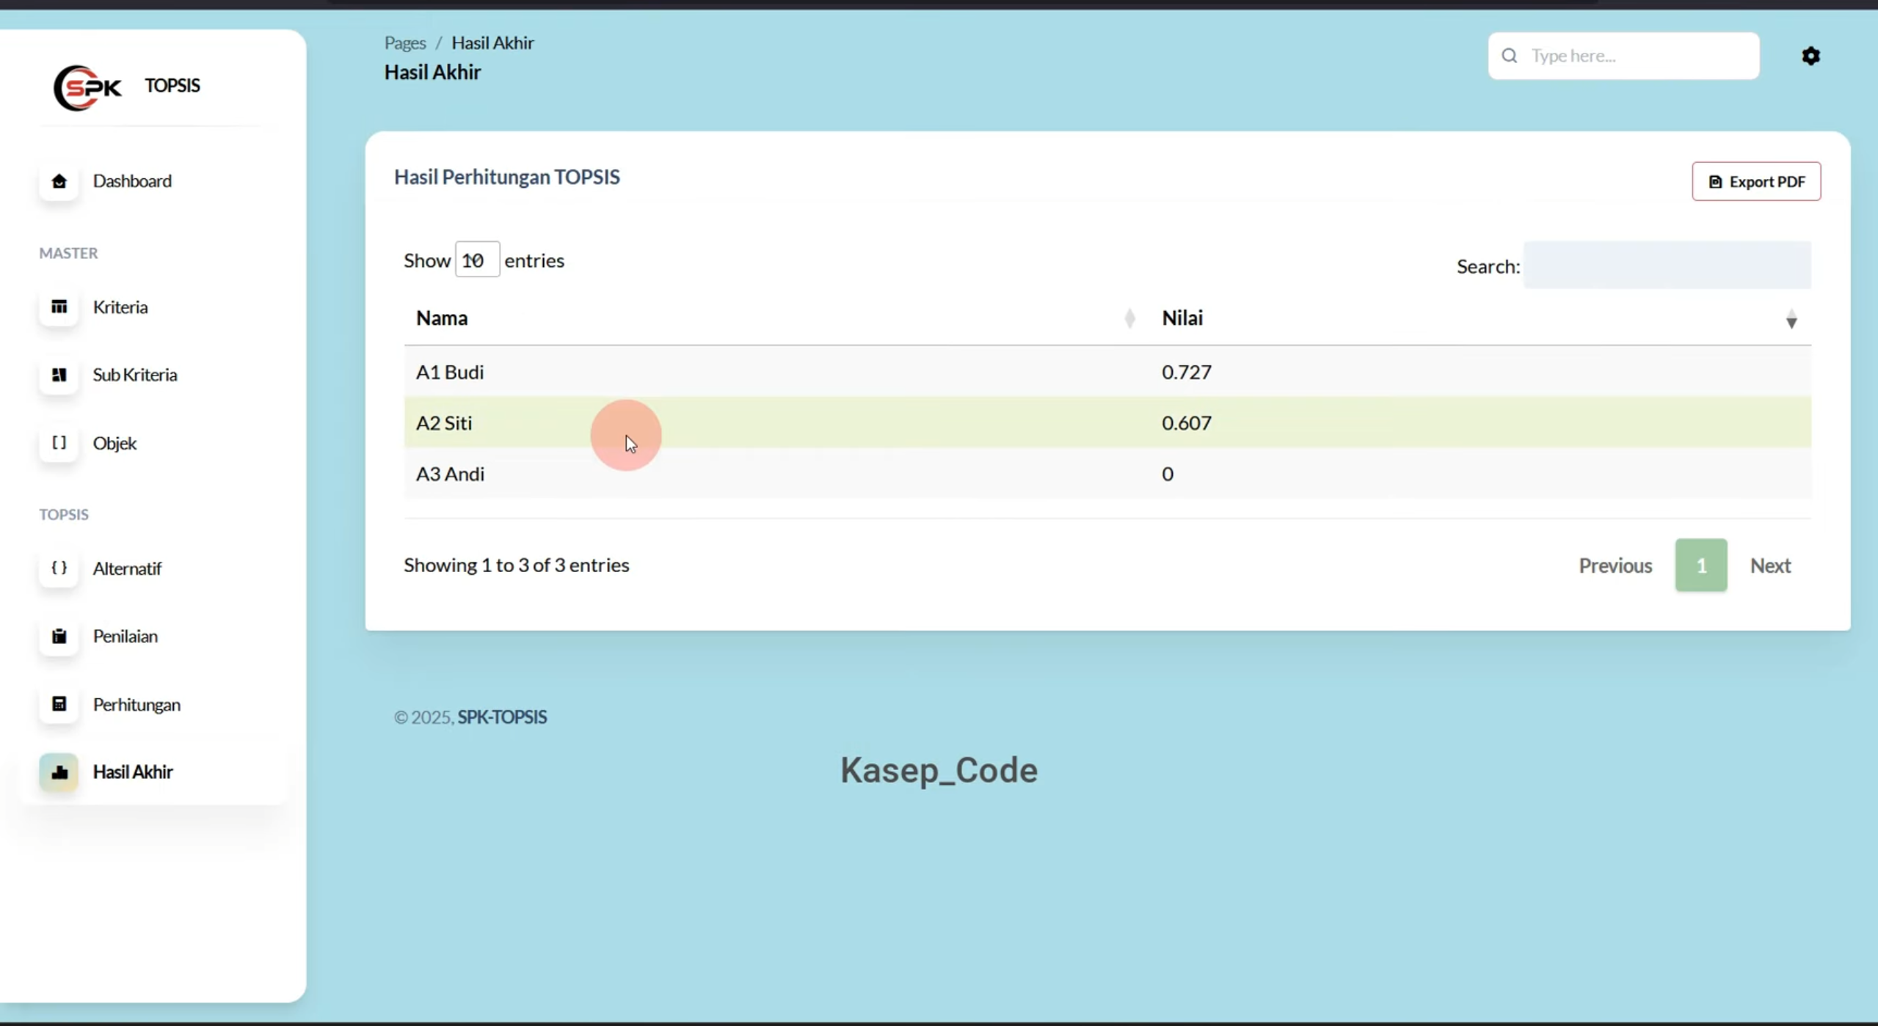Sort the table by Nilai column arrow

coord(1791,319)
